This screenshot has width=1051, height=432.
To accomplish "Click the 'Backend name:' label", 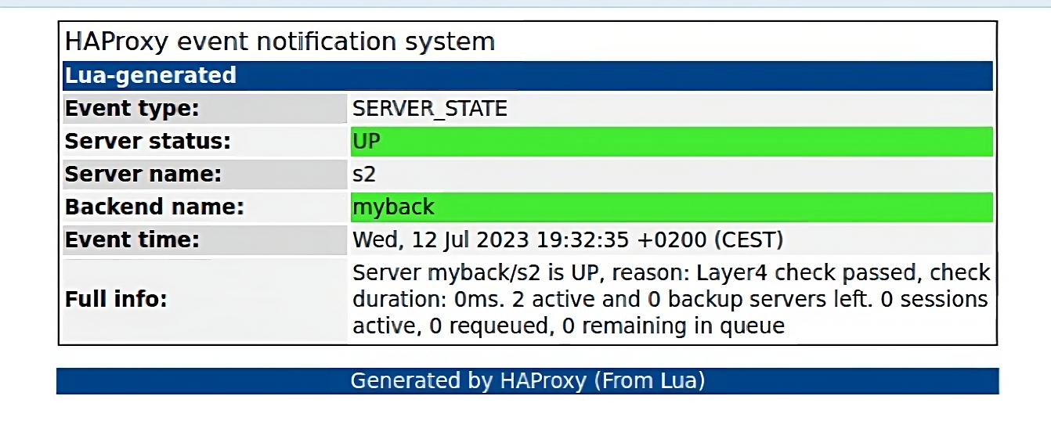I will 154,207.
